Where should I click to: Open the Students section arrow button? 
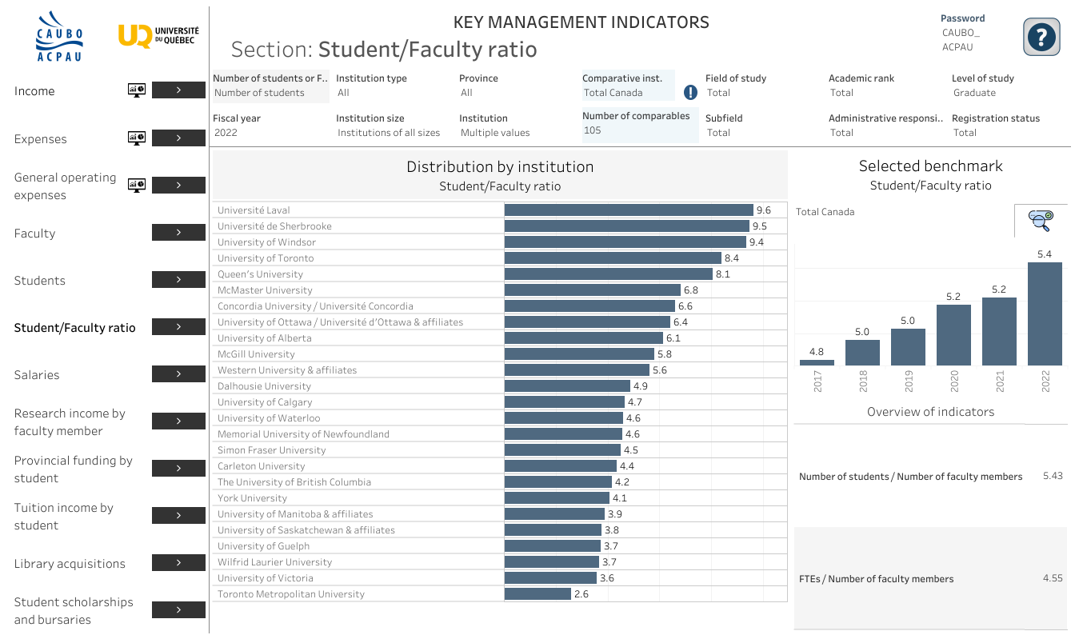[x=178, y=280]
